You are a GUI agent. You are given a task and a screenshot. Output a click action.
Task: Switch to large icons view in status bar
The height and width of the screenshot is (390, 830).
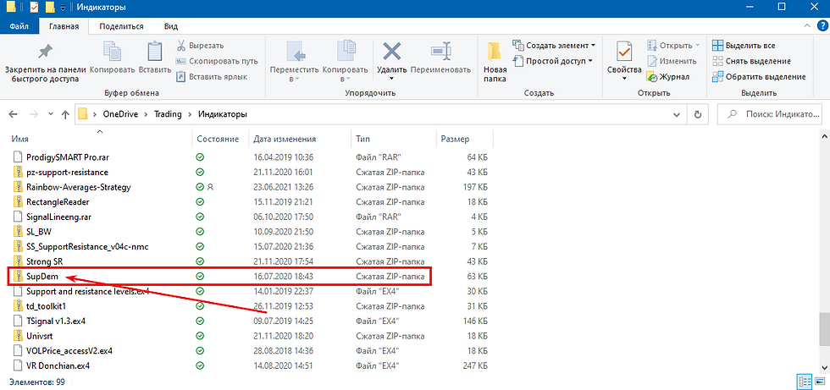pos(819,382)
